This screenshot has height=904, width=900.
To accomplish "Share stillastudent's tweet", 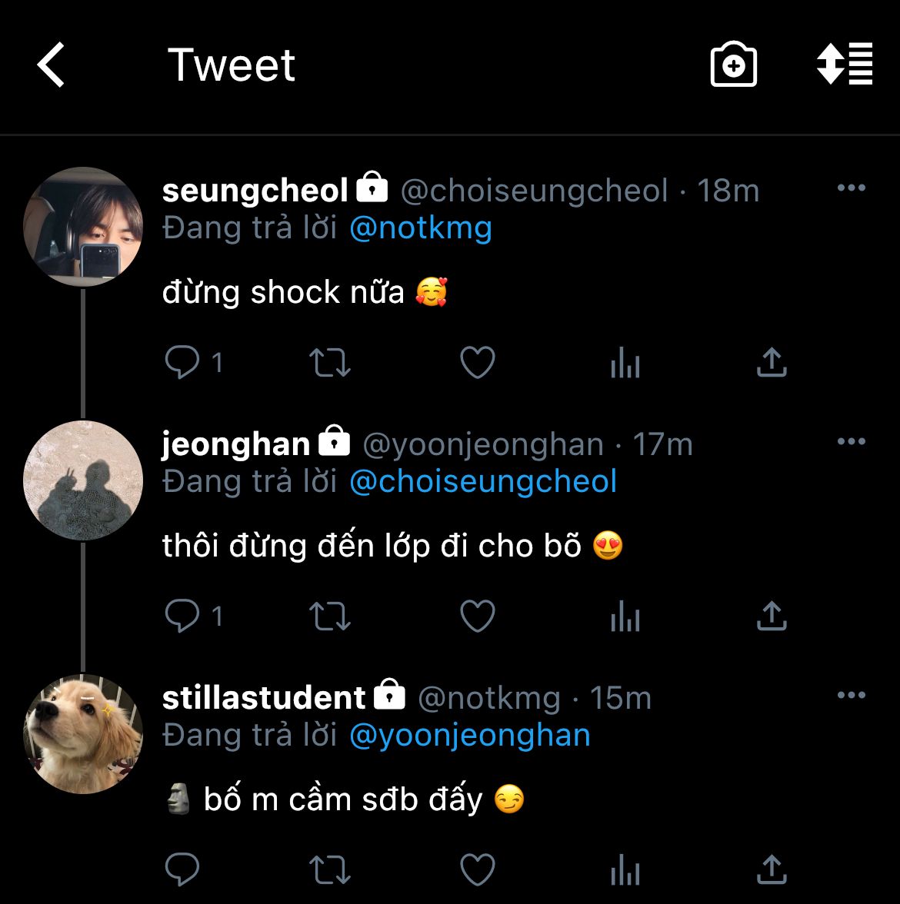I will click(772, 870).
